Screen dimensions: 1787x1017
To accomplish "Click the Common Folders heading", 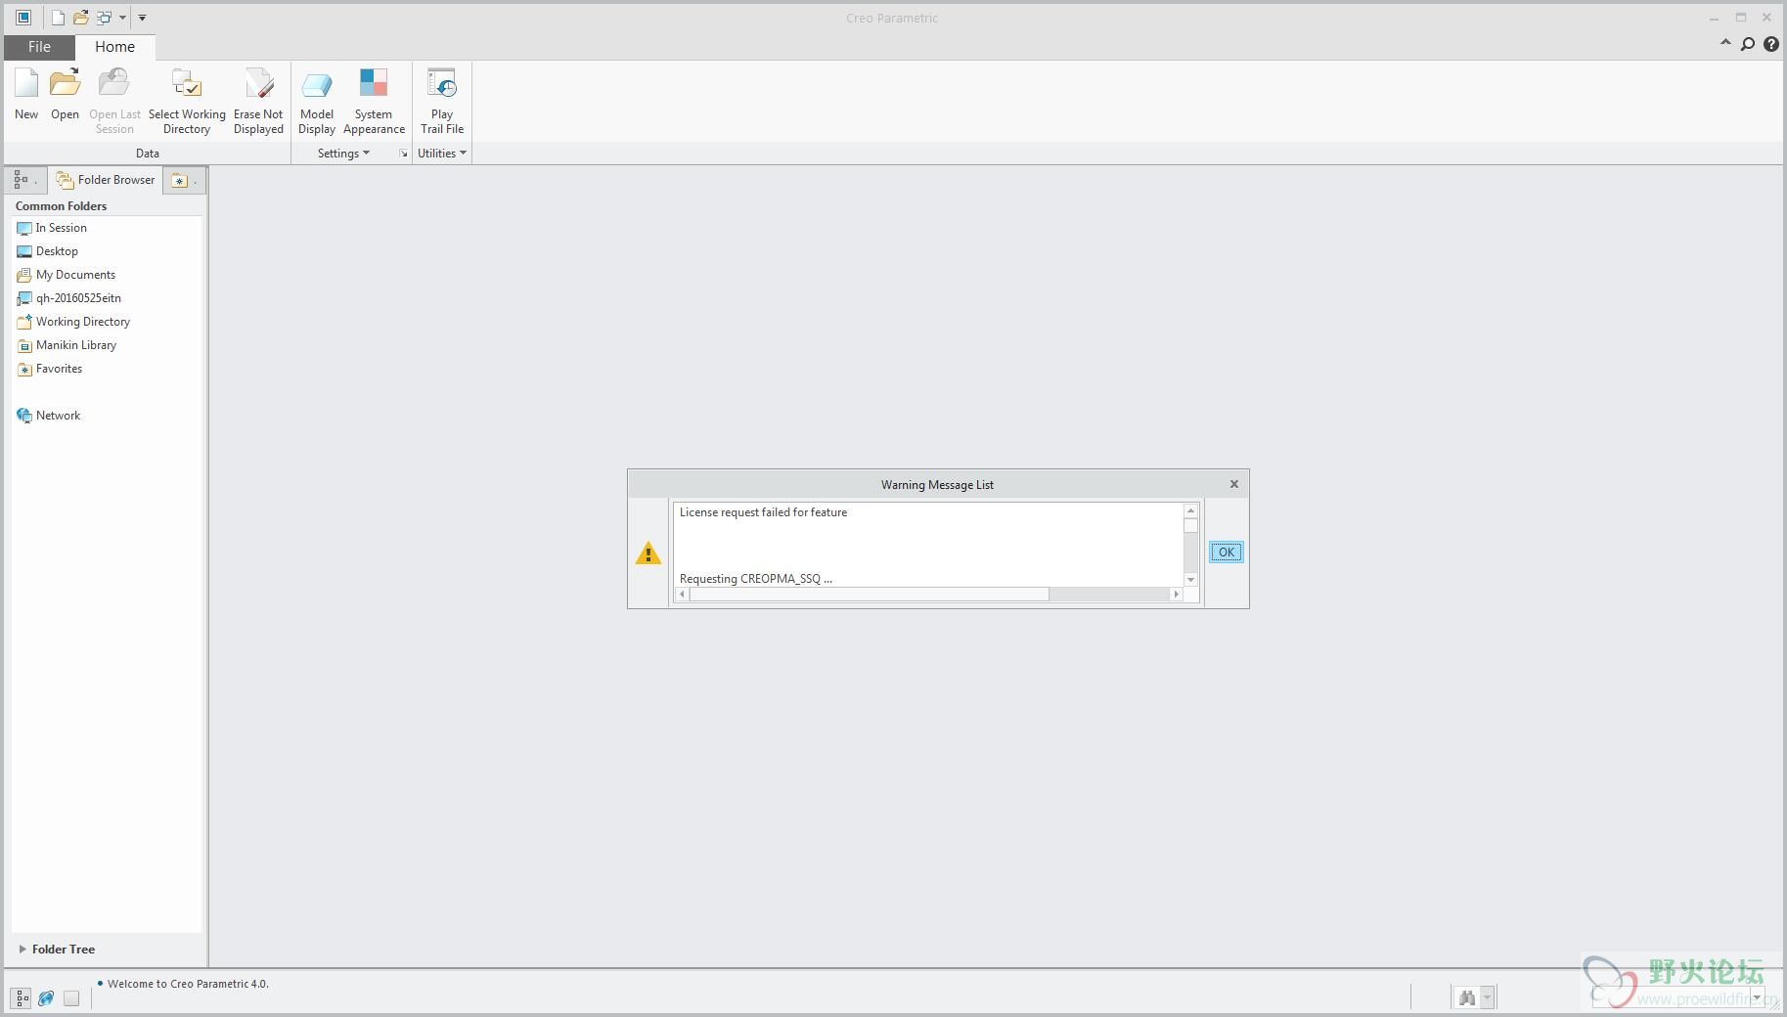I will (61, 206).
